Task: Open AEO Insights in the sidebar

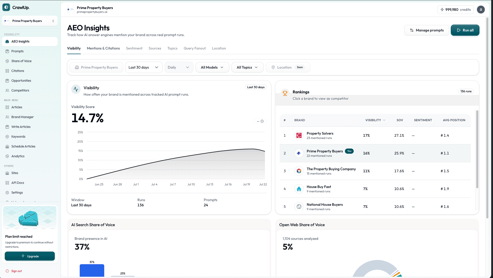Action: click(30, 42)
